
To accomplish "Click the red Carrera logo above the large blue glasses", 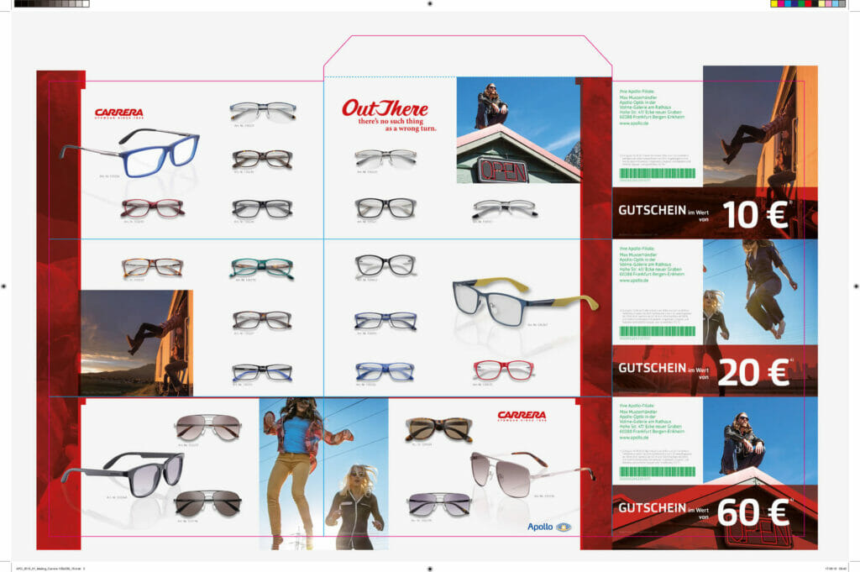I will tap(119, 113).
